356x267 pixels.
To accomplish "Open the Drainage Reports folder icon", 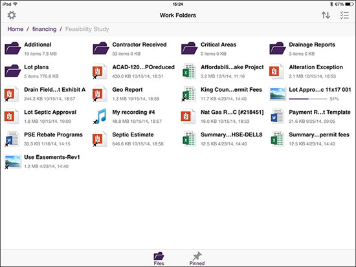I will pos(278,48).
